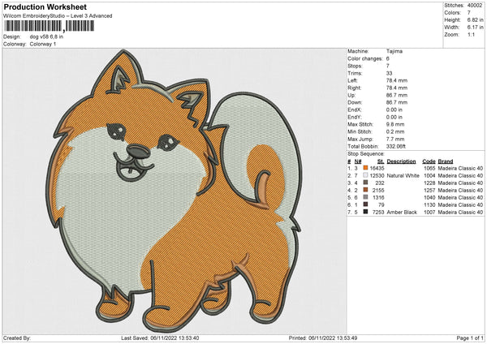Click the dark swatch for code 1130

click(366, 204)
